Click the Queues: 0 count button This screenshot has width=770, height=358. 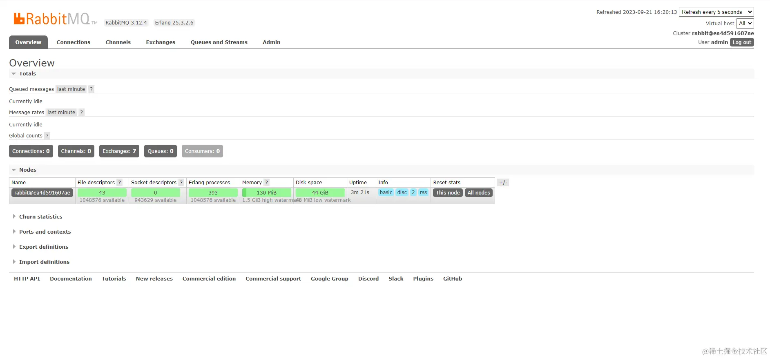coord(161,151)
